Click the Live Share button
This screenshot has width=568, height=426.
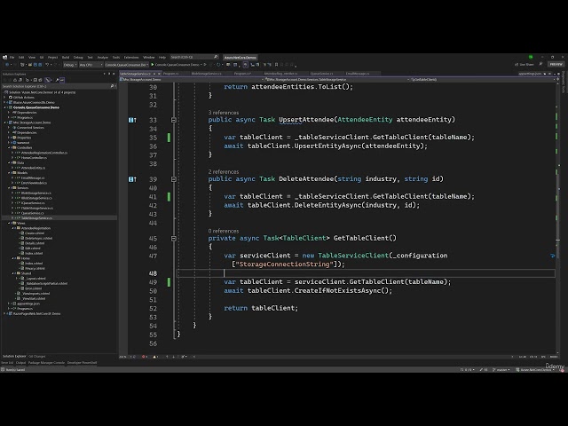pos(525,64)
